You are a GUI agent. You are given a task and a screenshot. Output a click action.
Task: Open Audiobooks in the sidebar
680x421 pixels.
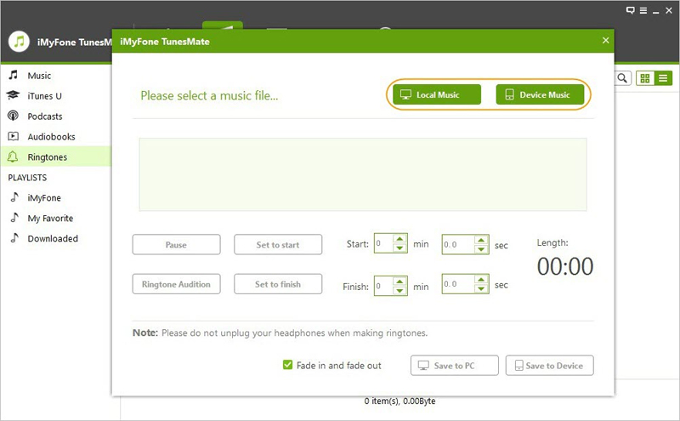tap(55, 137)
